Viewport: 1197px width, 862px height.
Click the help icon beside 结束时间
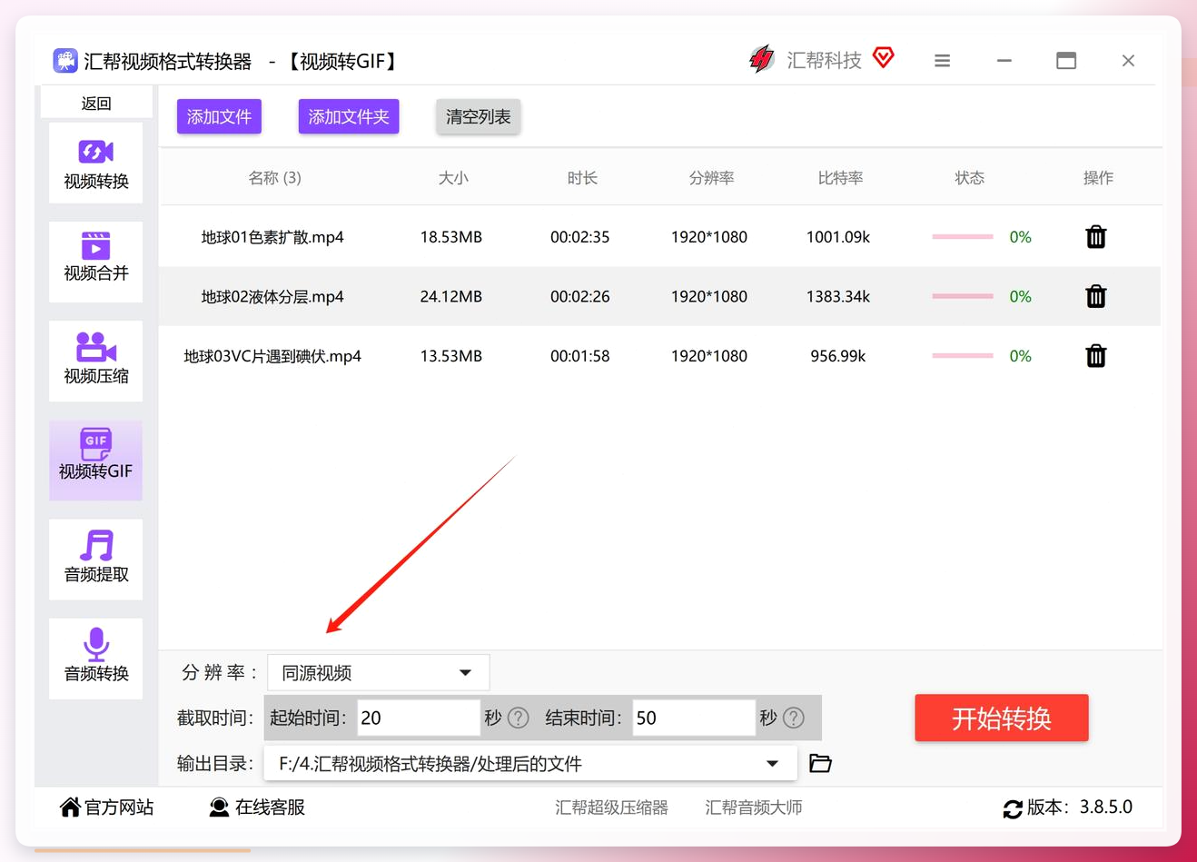pyautogui.click(x=794, y=718)
